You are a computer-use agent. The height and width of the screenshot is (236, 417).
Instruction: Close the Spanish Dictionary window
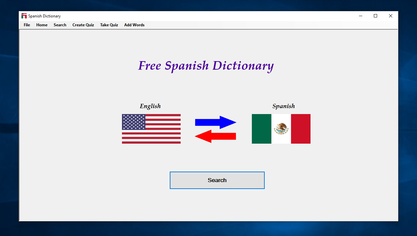coord(391,16)
